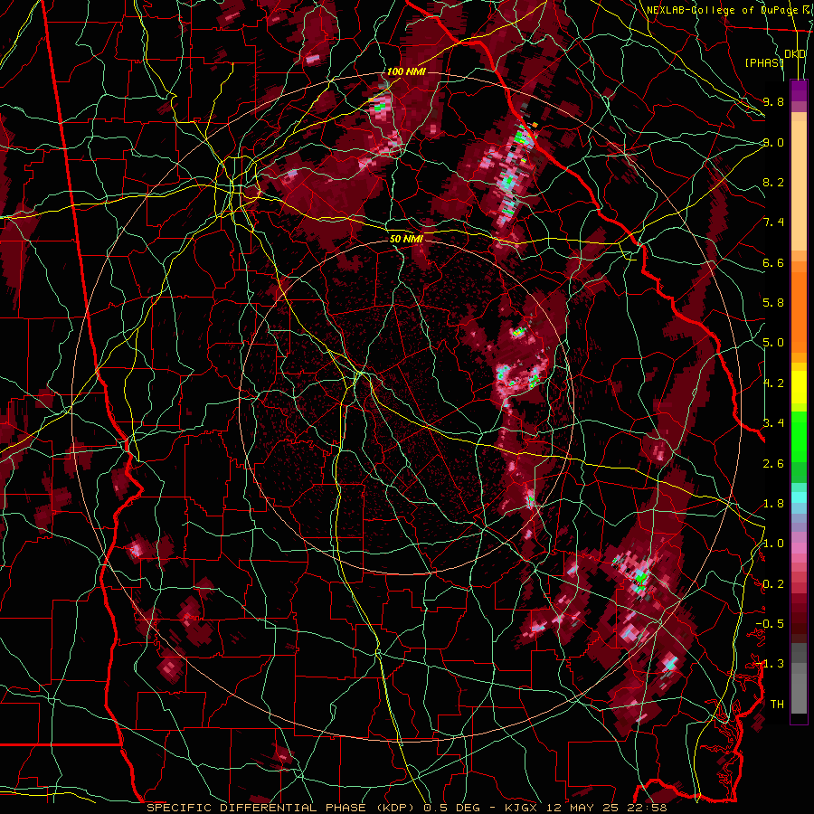Image resolution: width=814 pixels, height=814 pixels.
Task: Click the DKD unit label above the scale
Action: [x=795, y=54]
